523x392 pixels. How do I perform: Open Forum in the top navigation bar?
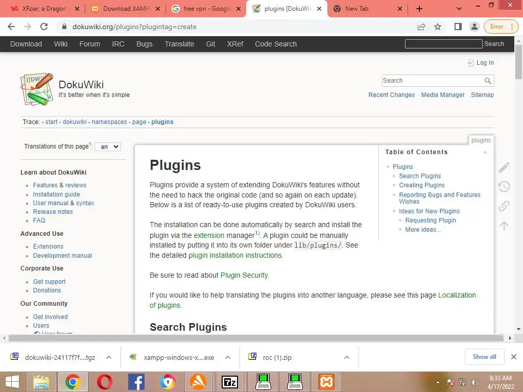point(90,44)
